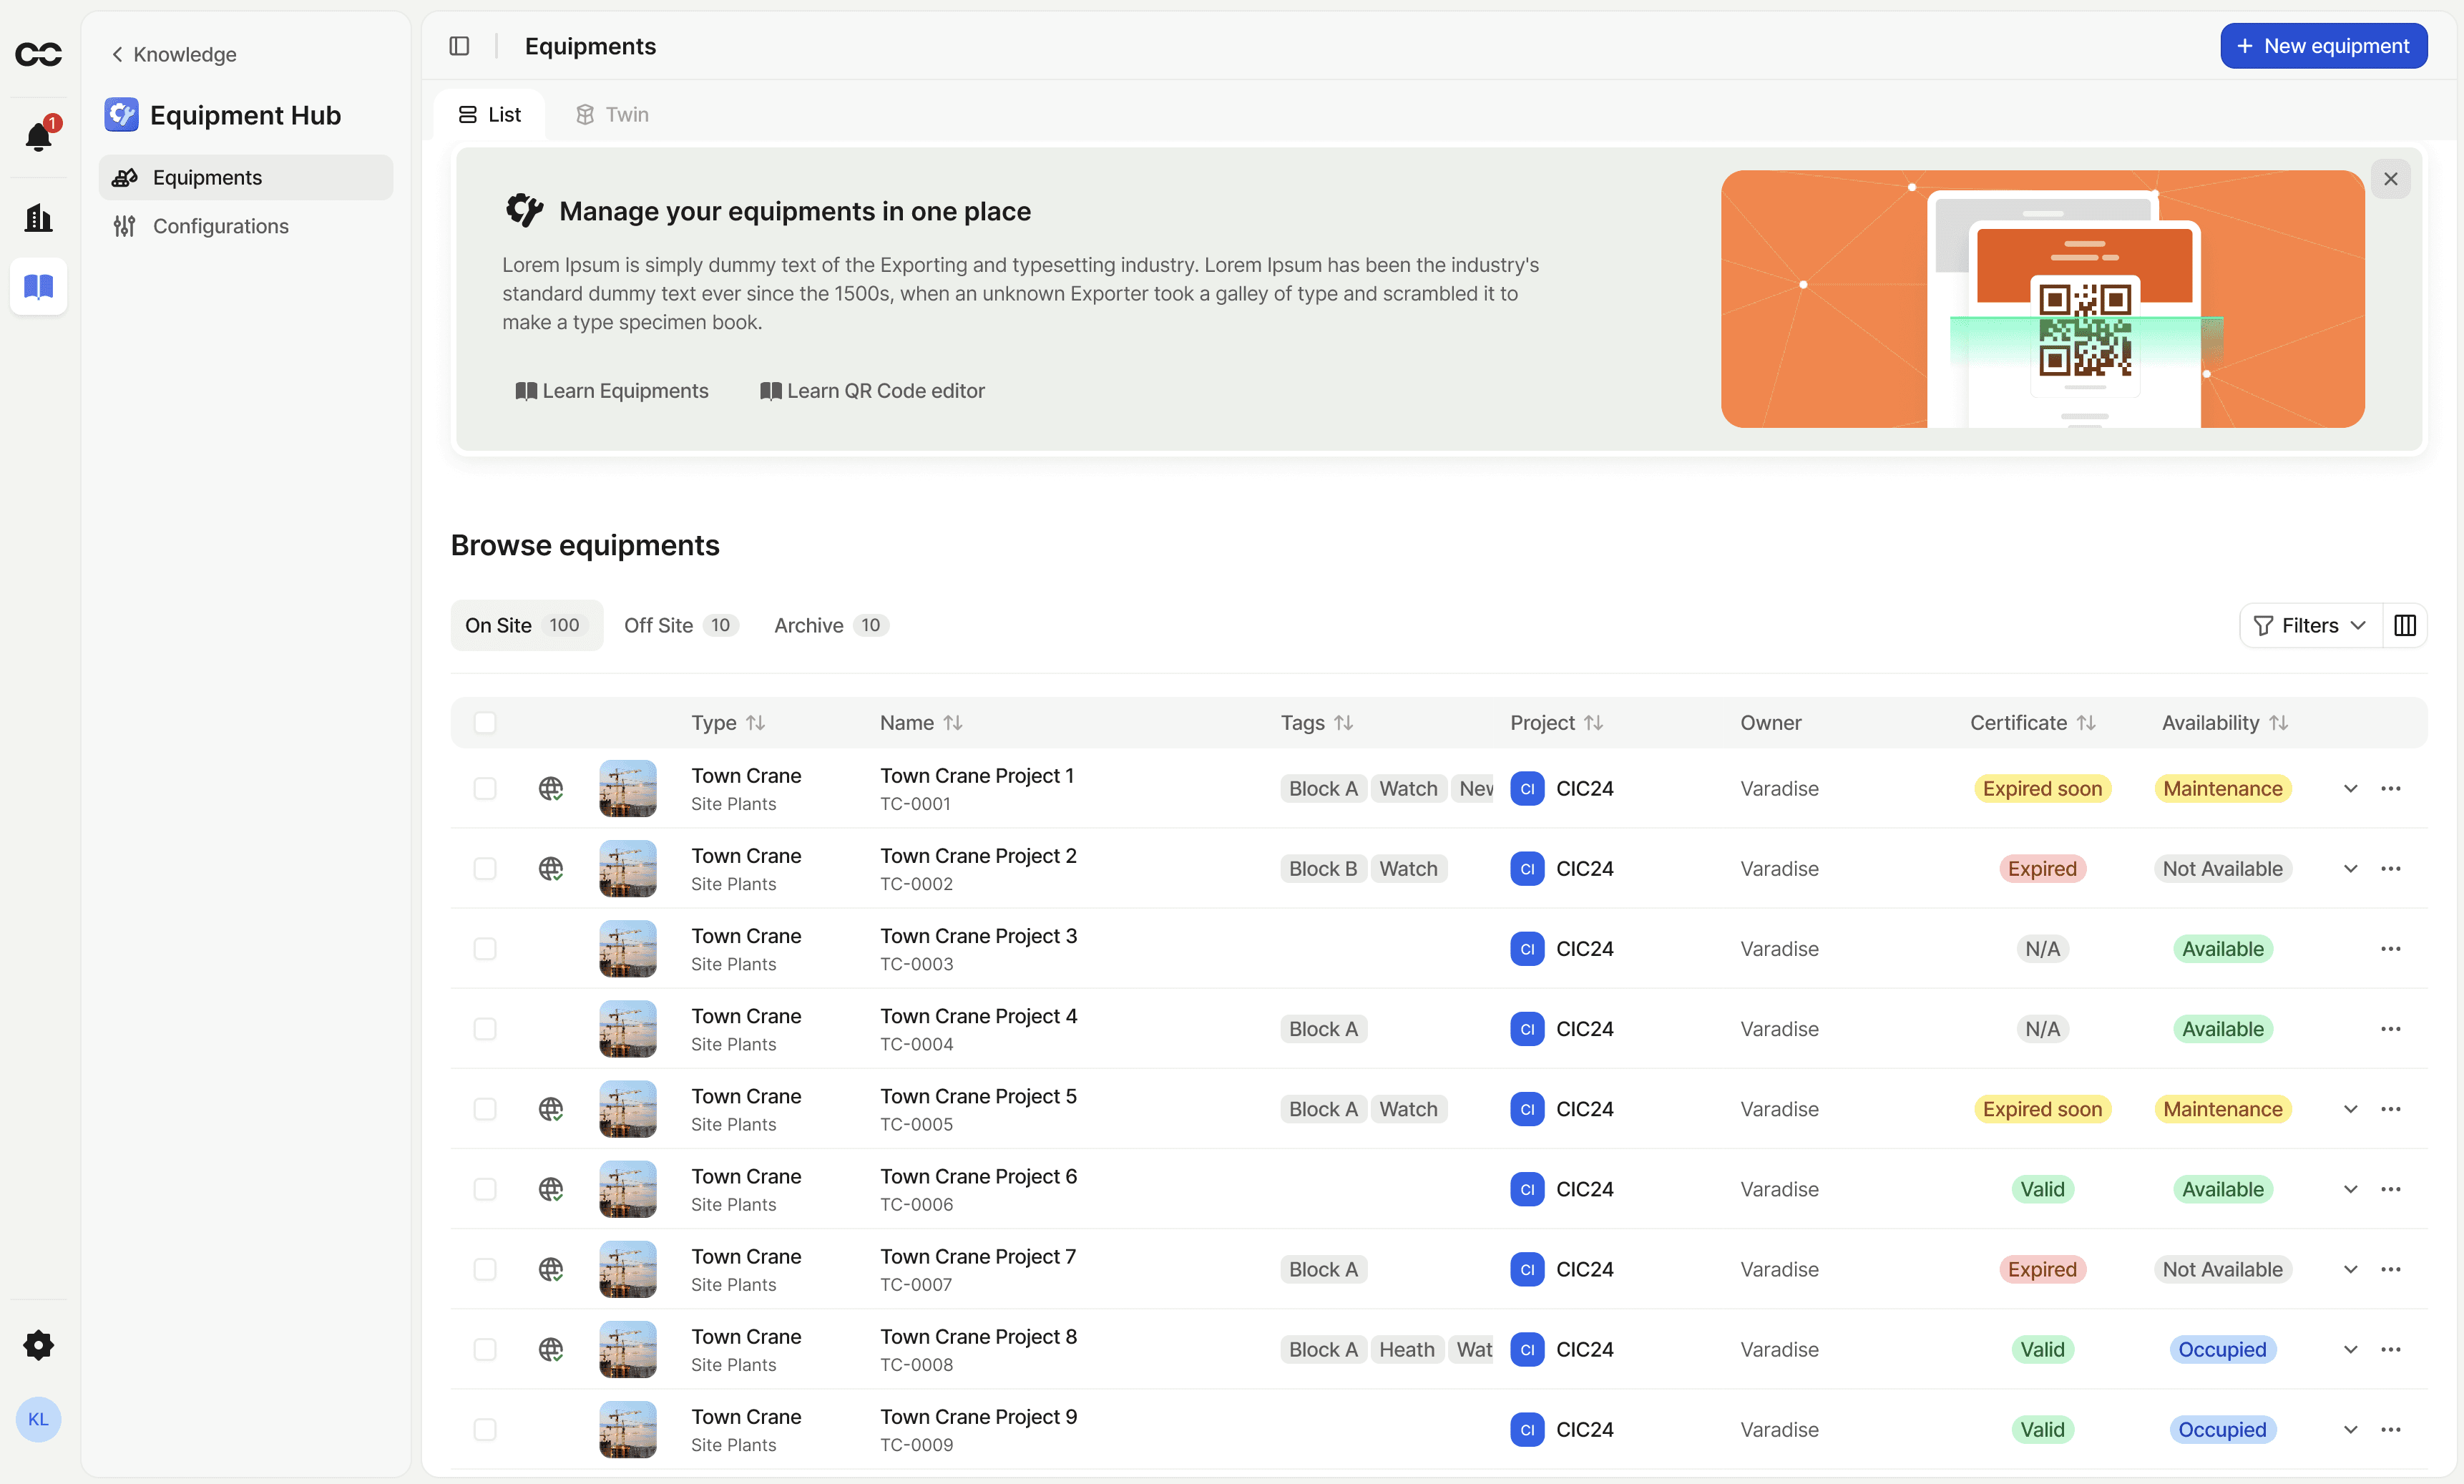Tick the select-all header checkbox

tap(485, 723)
